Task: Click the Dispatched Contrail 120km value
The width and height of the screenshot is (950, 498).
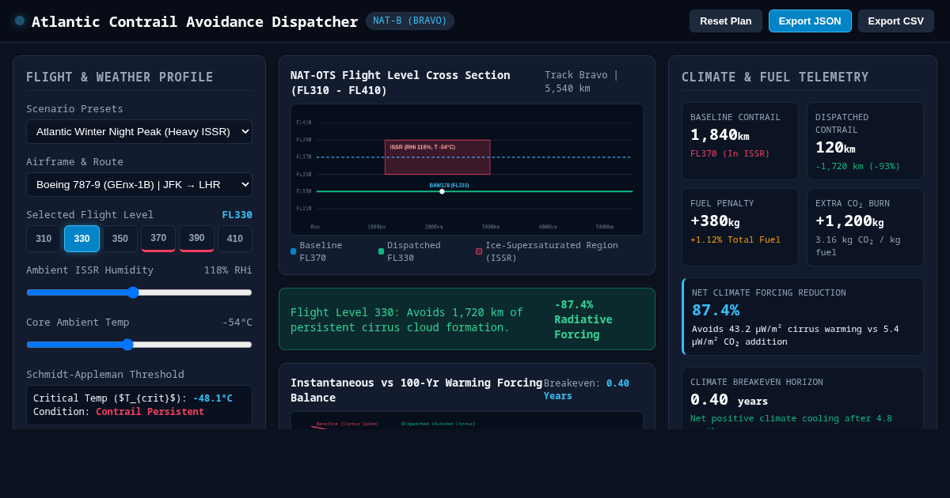Action: click(835, 148)
